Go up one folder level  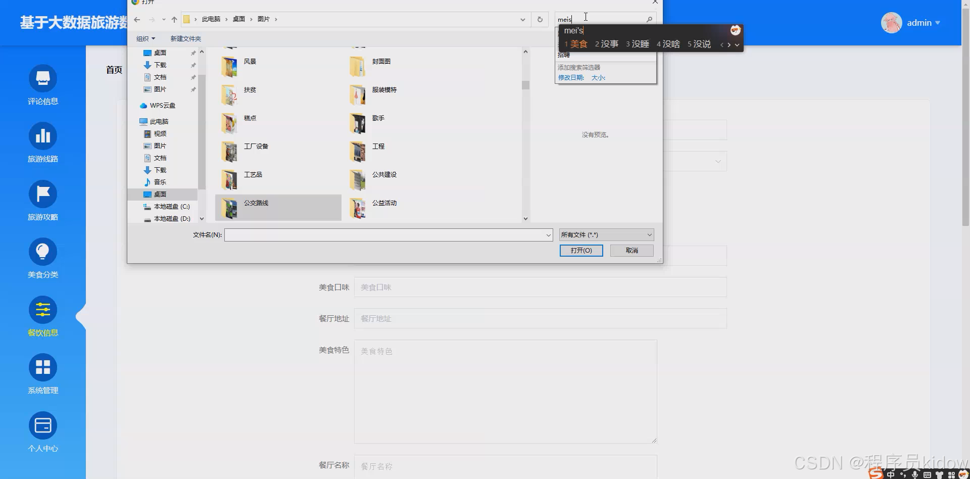click(174, 19)
